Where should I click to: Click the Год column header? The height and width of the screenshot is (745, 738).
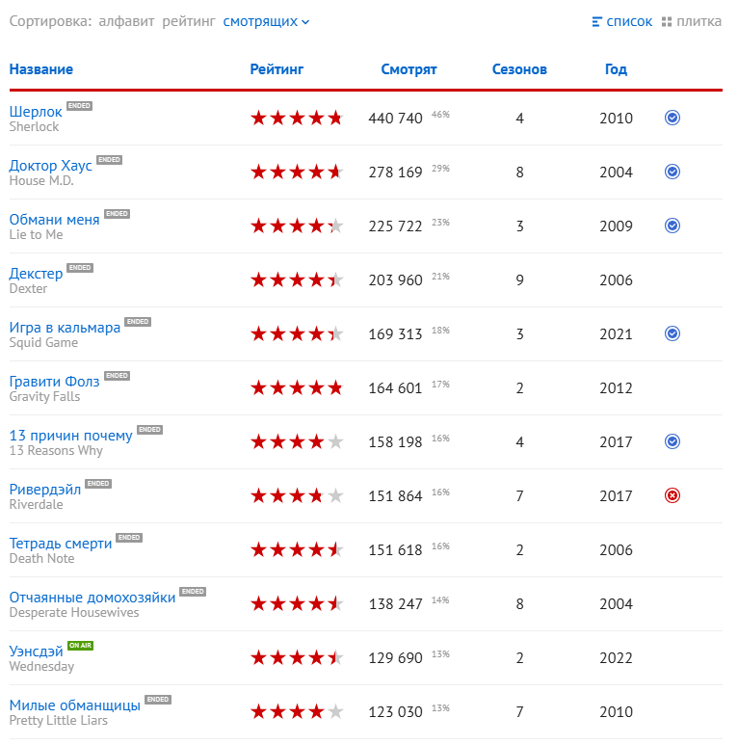point(616,69)
